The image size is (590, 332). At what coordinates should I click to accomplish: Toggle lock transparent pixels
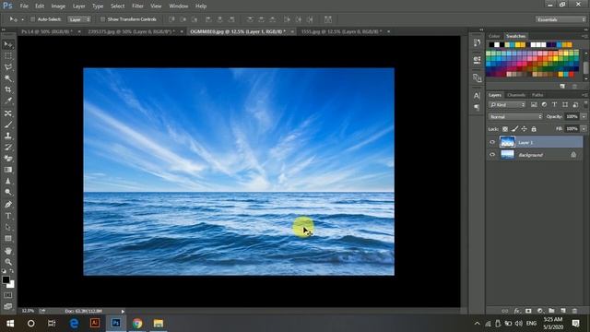[x=505, y=129]
